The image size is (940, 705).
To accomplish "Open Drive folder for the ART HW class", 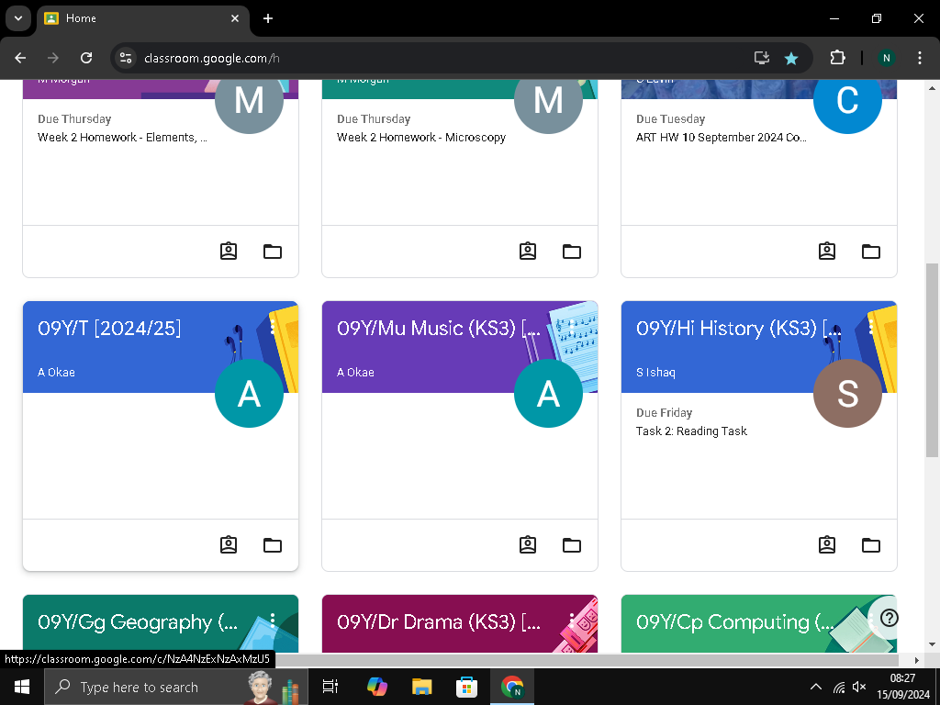I will tap(870, 252).
